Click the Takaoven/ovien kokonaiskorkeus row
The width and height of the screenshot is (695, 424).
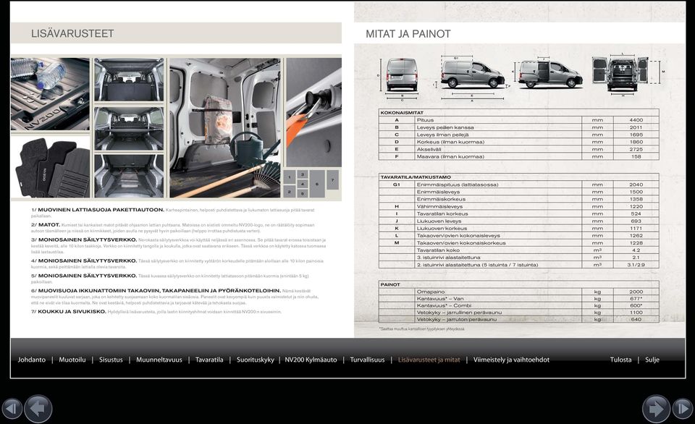pos(518,243)
